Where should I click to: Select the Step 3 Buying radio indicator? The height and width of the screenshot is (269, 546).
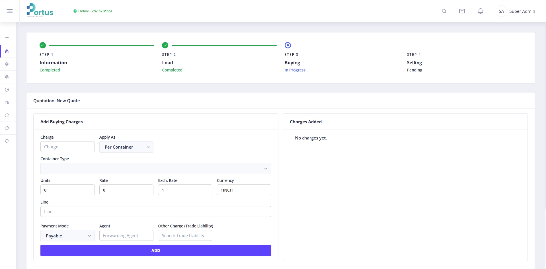click(288, 45)
